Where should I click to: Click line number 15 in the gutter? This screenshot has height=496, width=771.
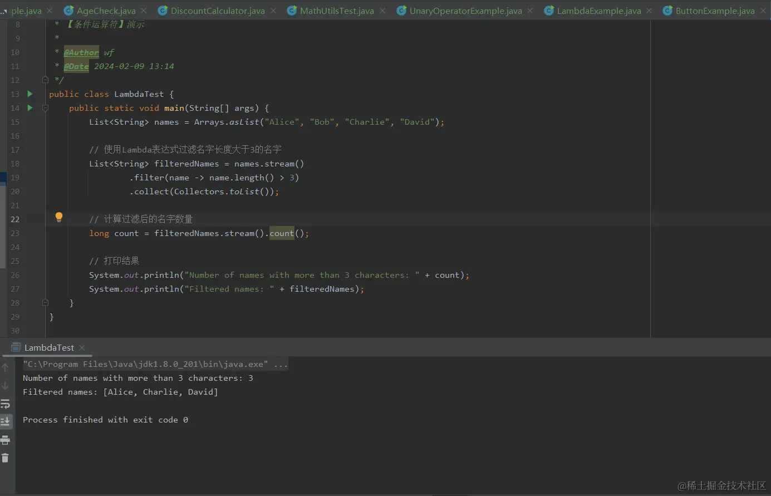point(15,122)
